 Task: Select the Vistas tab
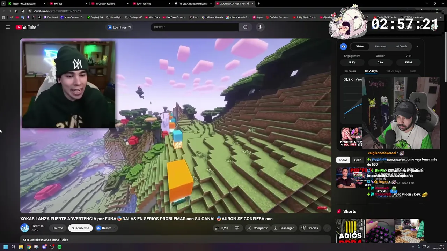point(360,46)
